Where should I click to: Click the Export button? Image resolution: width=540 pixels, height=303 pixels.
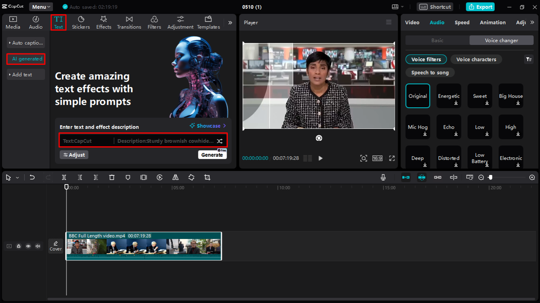pos(480,7)
